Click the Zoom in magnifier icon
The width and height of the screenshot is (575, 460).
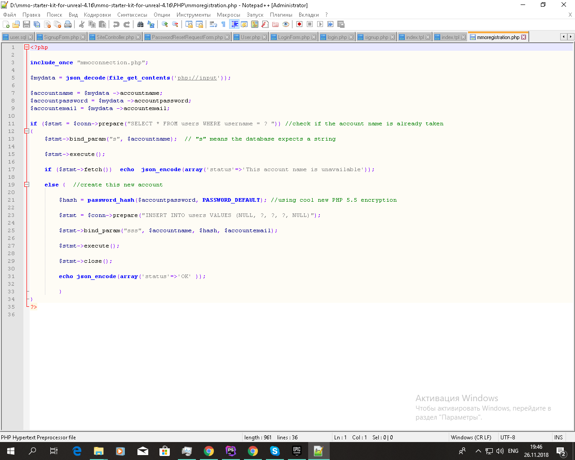pyautogui.click(x=165, y=24)
